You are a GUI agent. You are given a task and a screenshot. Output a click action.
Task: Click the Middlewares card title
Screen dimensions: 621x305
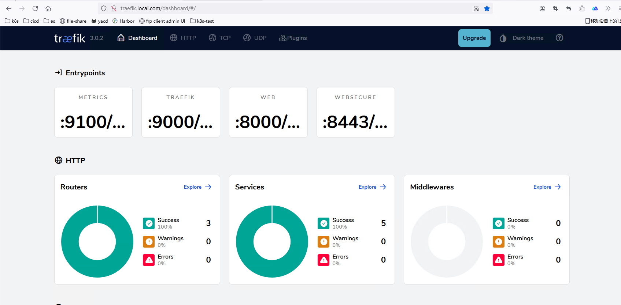(432, 187)
